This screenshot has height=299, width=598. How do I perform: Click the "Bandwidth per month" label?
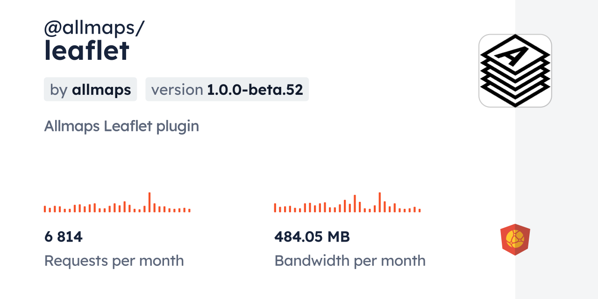point(350,261)
